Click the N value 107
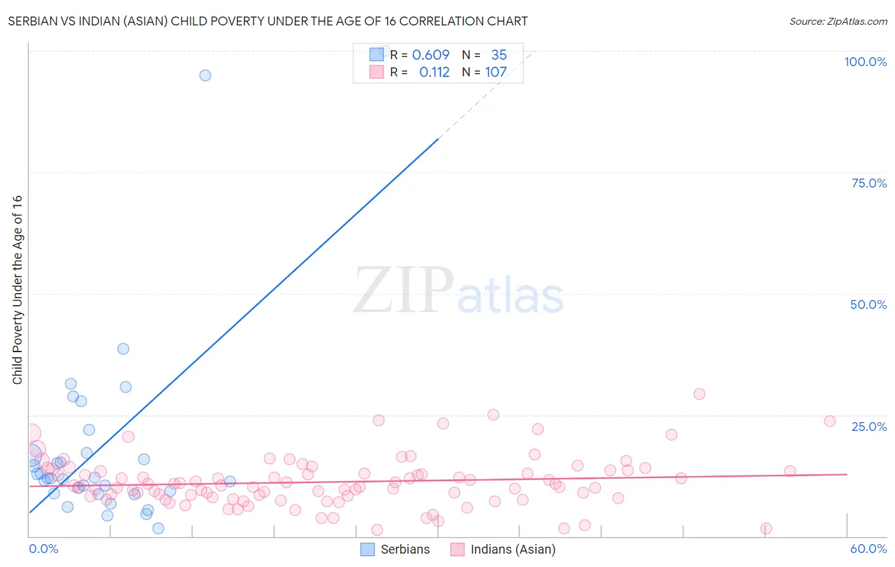This screenshot has width=895, height=567. 496,72
